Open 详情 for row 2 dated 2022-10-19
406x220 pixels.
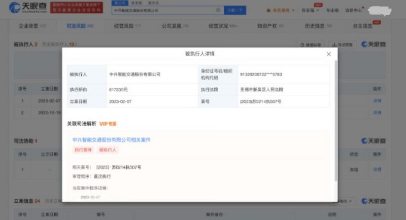pos(377,113)
